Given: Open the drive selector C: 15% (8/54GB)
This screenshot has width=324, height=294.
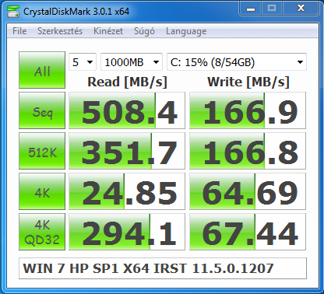Looking at the screenshot, I should pyautogui.click(x=237, y=62).
